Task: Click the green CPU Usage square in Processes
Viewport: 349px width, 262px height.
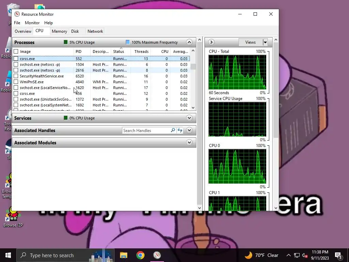Action: 66,42
